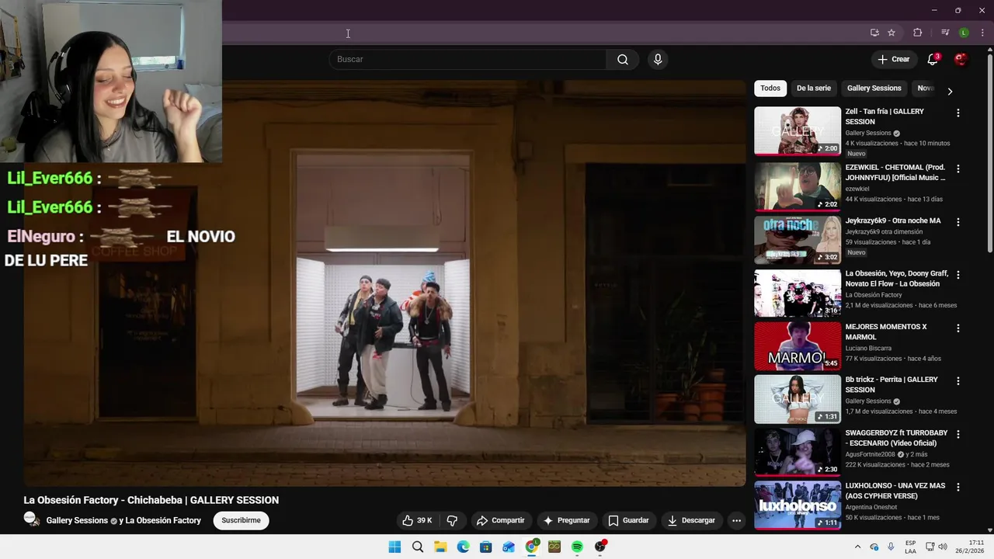Screen dimensions: 994x559
Task: Open Chrome three-dot menu
Action: (x=982, y=33)
